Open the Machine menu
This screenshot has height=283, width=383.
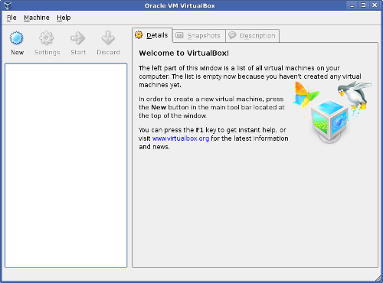(37, 18)
